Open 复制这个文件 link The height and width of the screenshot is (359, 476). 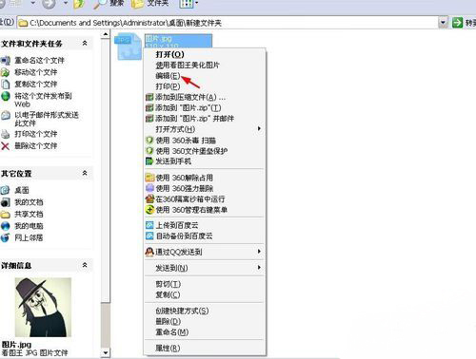click(36, 85)
